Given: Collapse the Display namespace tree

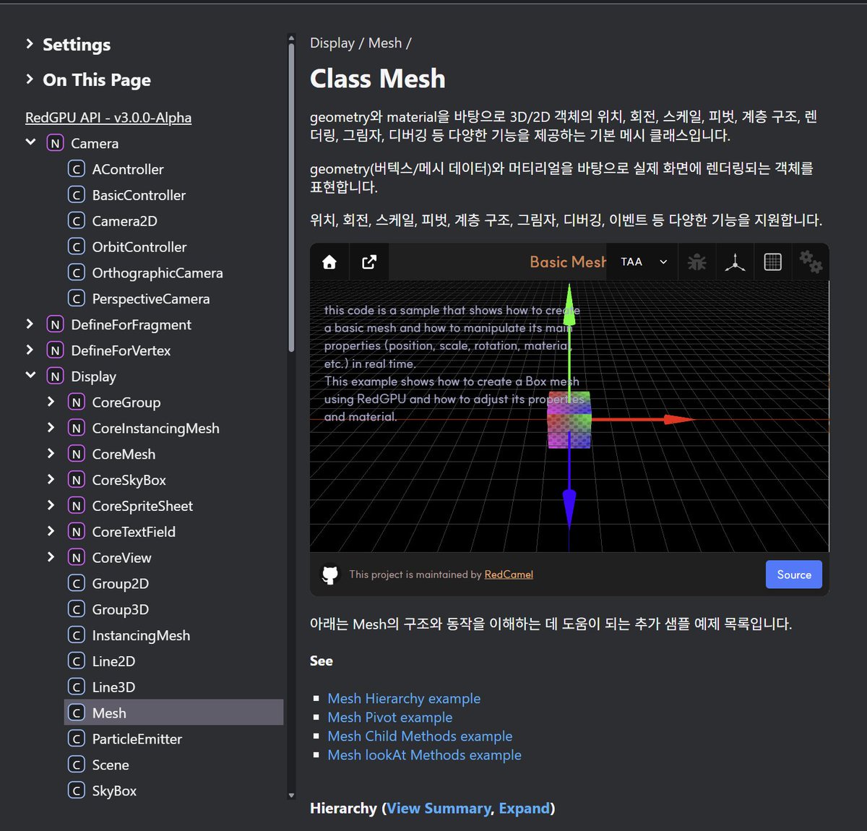Looking at the screenshot, I should (30, 375).
